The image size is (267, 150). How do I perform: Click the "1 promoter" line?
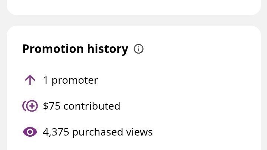tap(70, 80)
